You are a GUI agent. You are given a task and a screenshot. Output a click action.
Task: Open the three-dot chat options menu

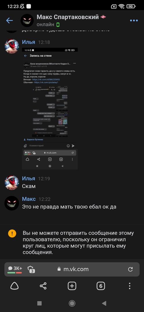(134, 21)
